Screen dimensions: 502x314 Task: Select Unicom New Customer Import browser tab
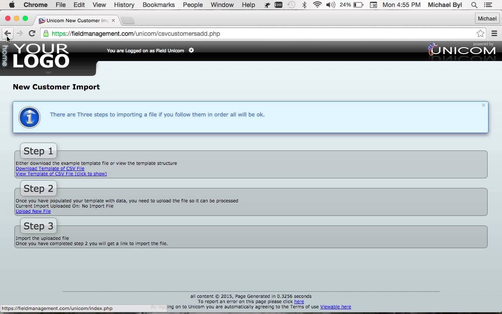tap(77, 20)
